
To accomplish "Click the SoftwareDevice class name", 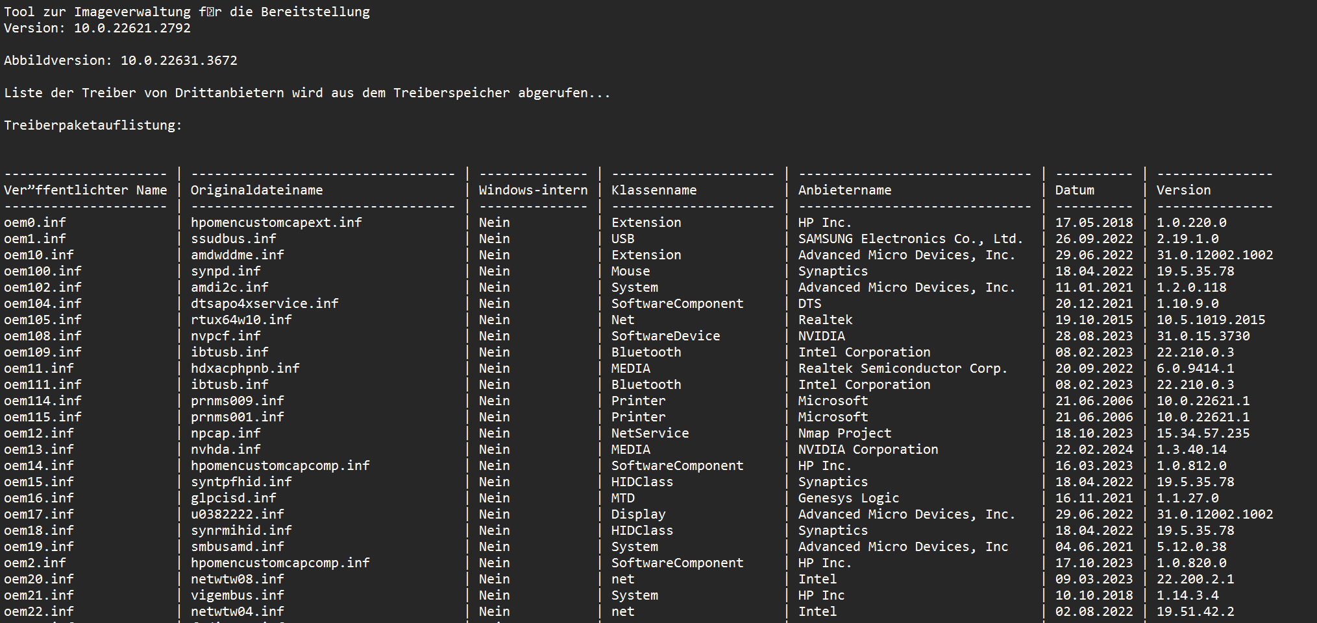I will [665, 336].
